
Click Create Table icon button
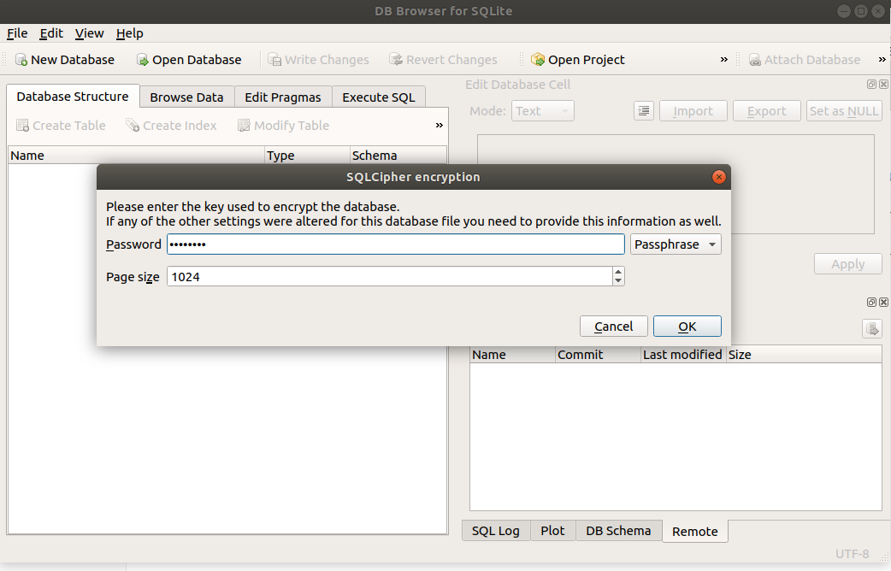click(x=61, y=126)
